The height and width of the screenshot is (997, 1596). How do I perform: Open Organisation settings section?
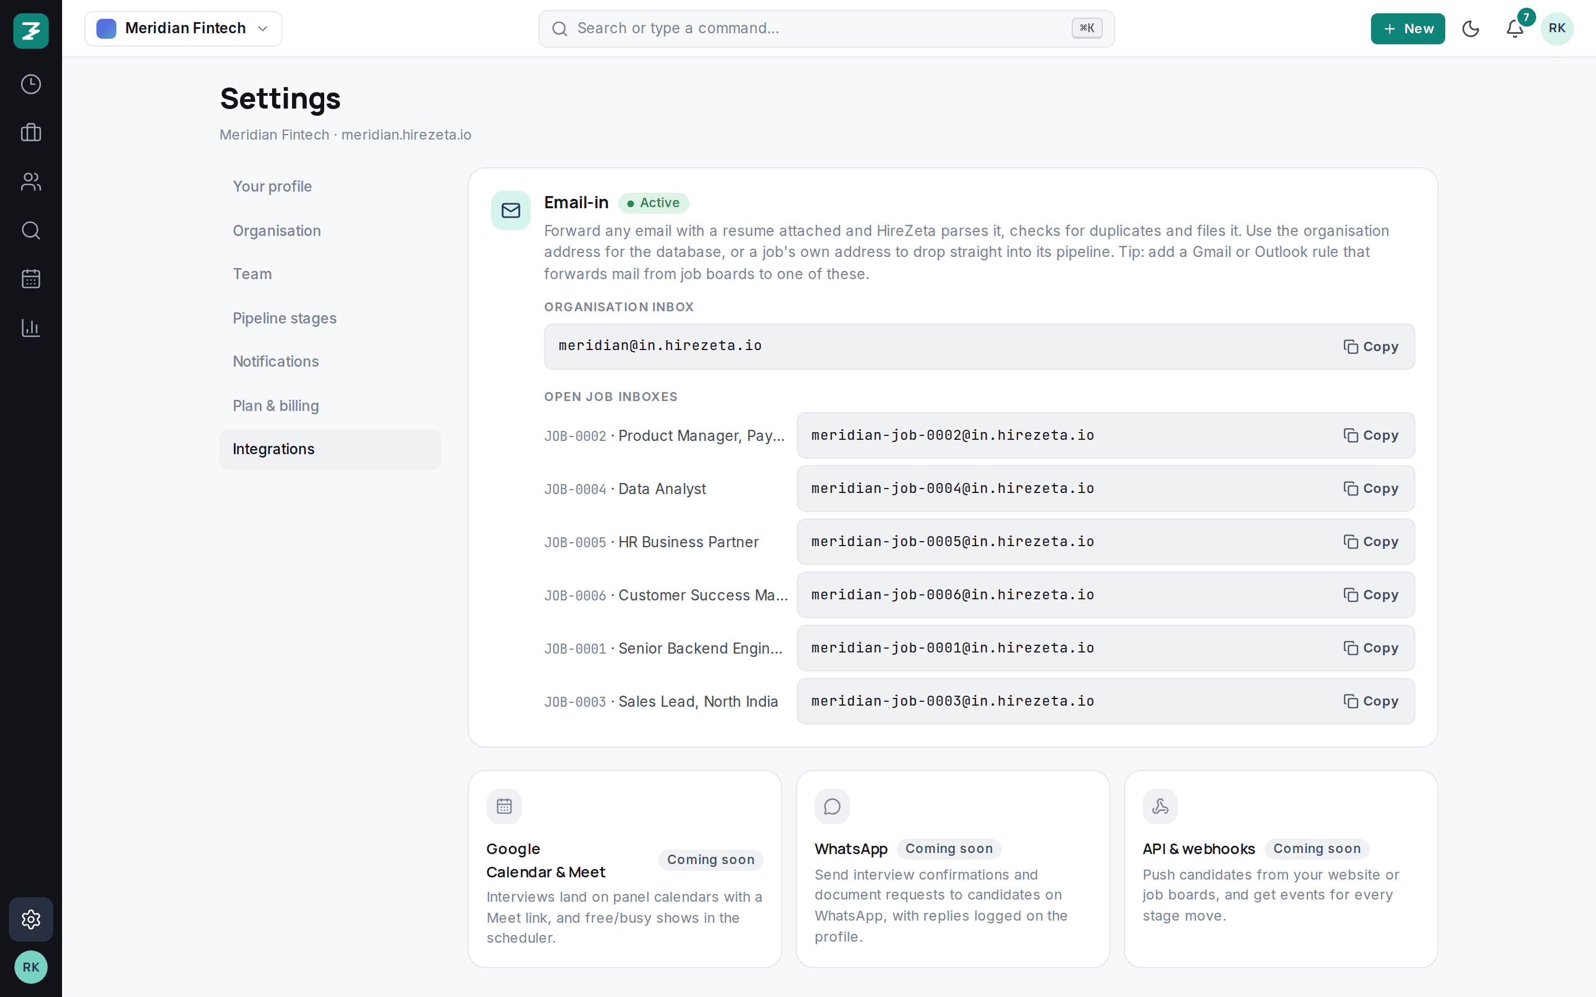point(330,231)
